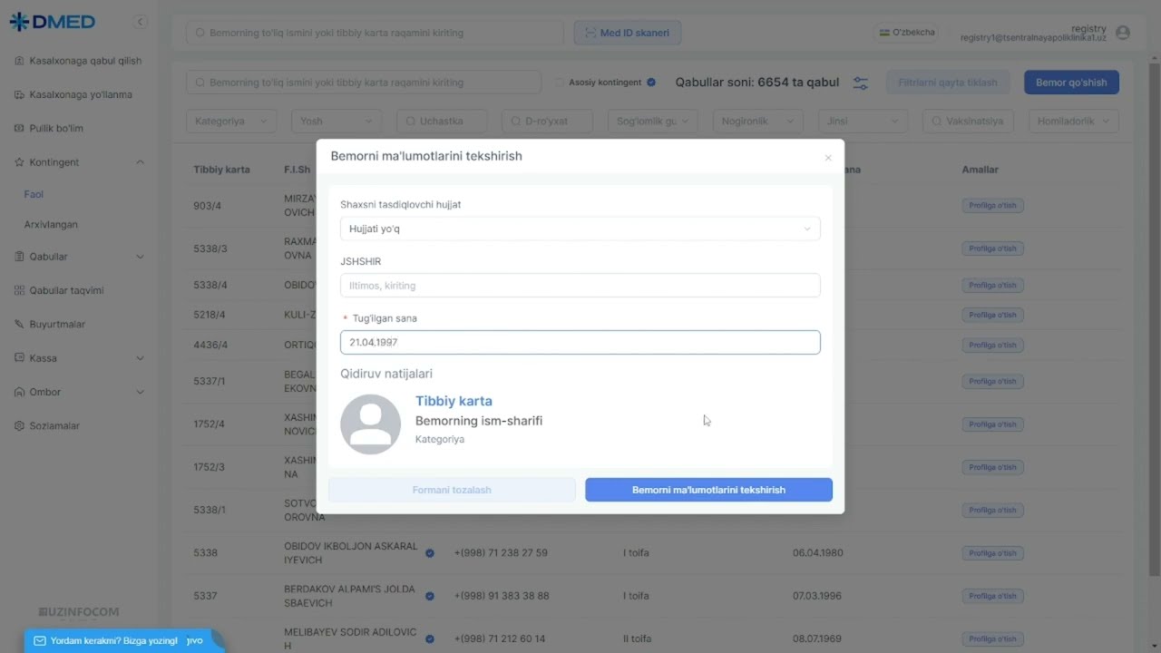Image resolution: width=1161 pixels, height=653 pixels.
Task: Click the JSHSHIR input field
Action: pyautogui.click(x=580, y=286)
